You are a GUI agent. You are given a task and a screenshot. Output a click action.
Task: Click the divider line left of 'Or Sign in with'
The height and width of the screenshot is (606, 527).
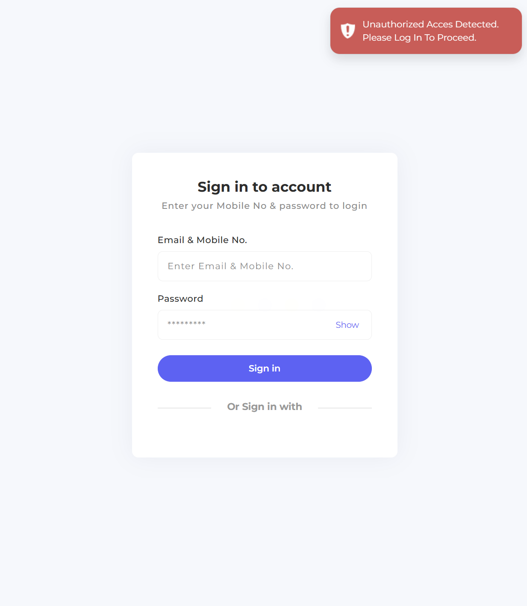point(184,408)
